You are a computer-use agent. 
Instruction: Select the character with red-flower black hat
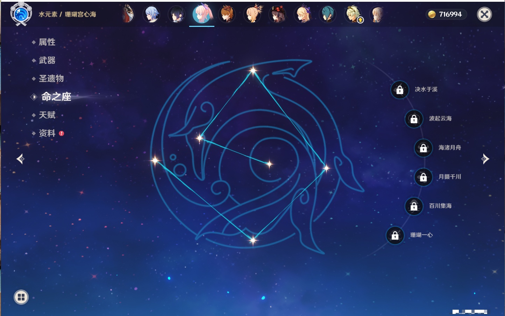pyautogui.click(x=278, y=14)
